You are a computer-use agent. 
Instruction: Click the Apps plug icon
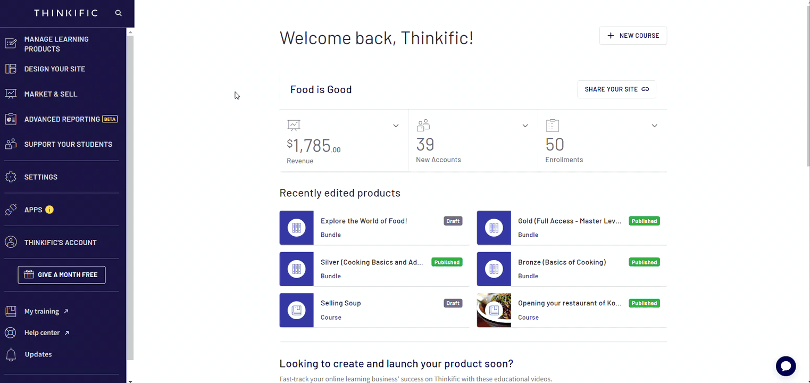[x=11, y=210]
